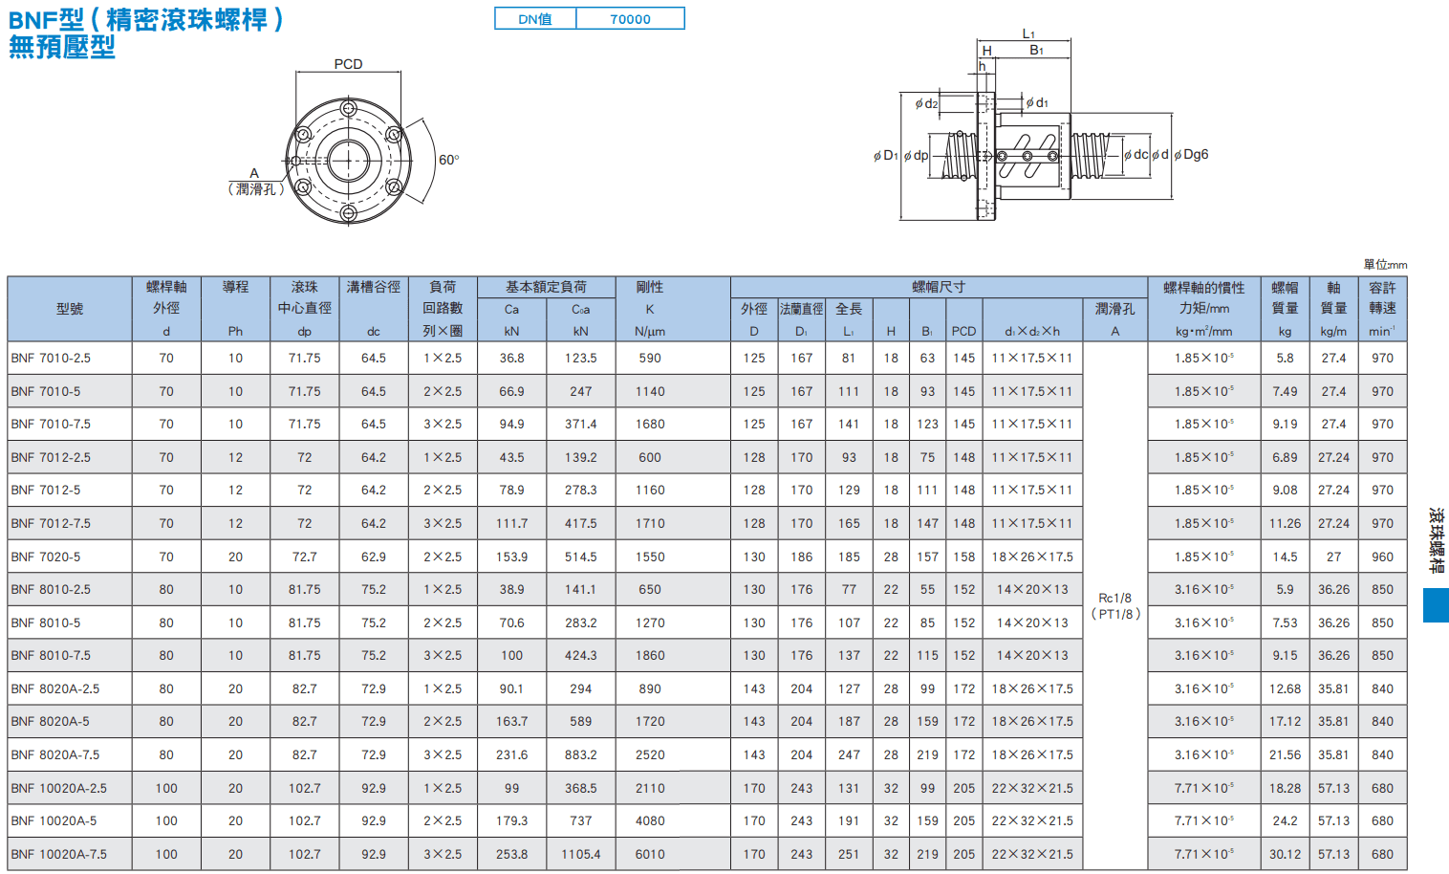Select row label "BNF 8020A-2.5"
The width and height of the screenshot is (1449, 874).
tap(55, 688)
